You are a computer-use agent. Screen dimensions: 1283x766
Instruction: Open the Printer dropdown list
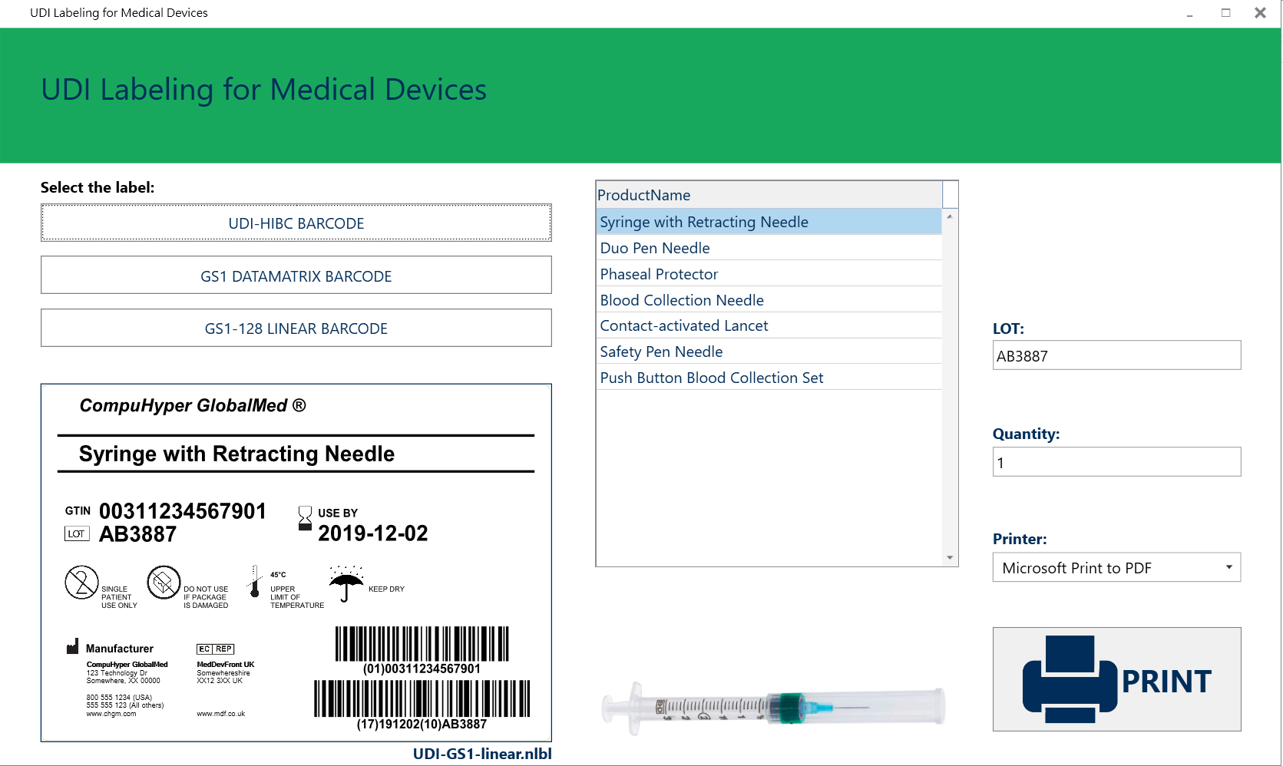click(x=1116, y=568)
